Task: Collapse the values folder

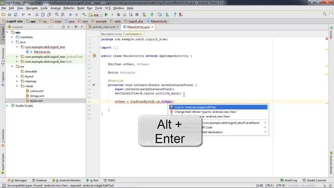Action: coord(17,86)
